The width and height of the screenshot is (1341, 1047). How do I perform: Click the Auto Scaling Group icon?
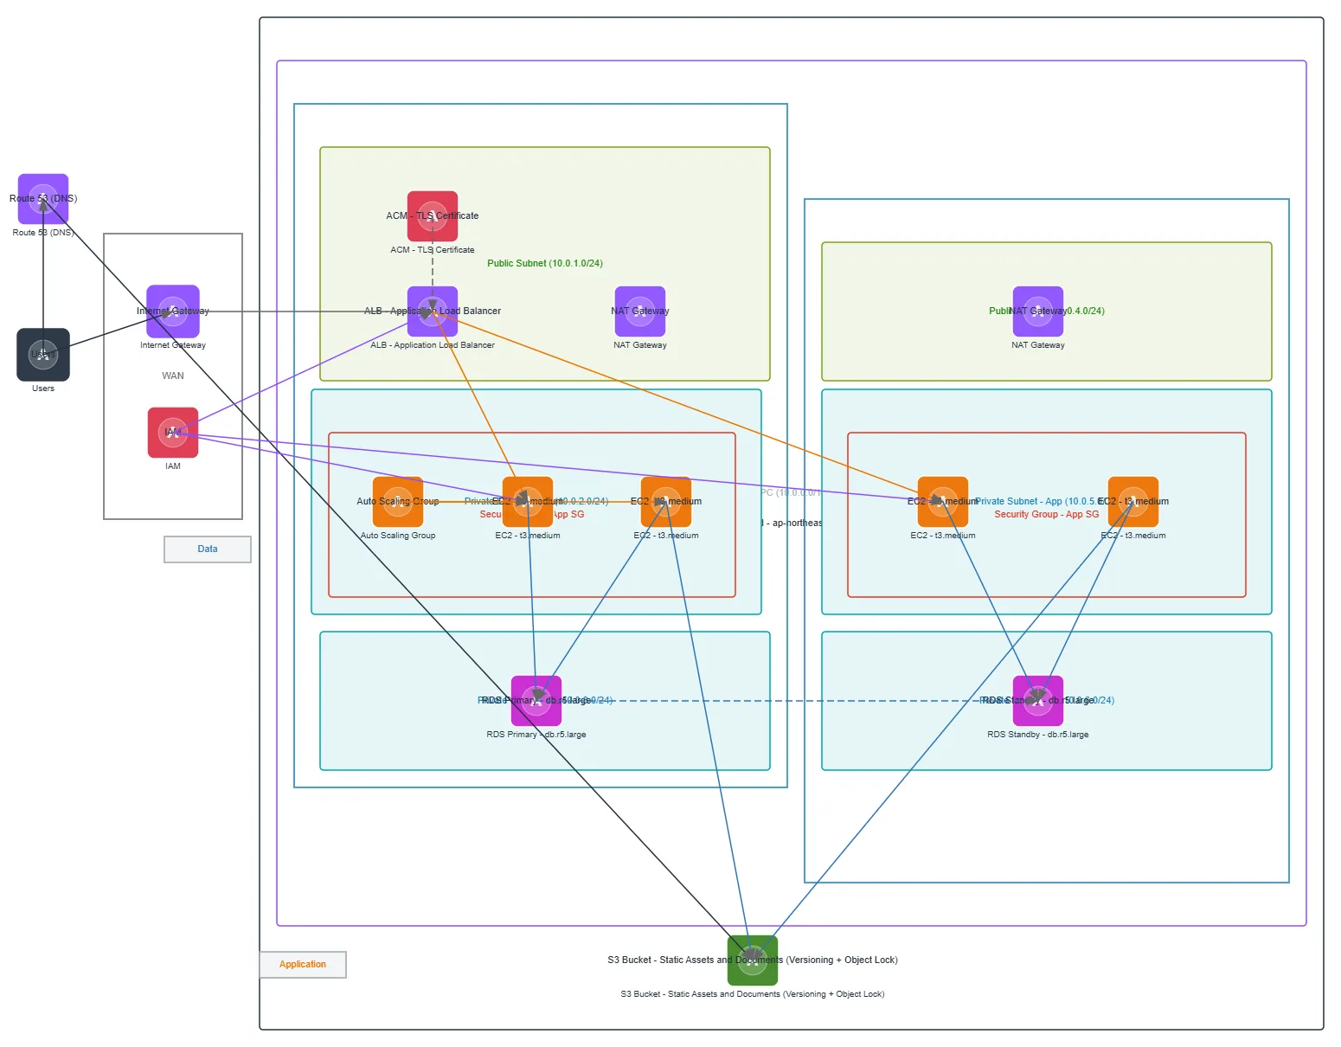[398, 502]
